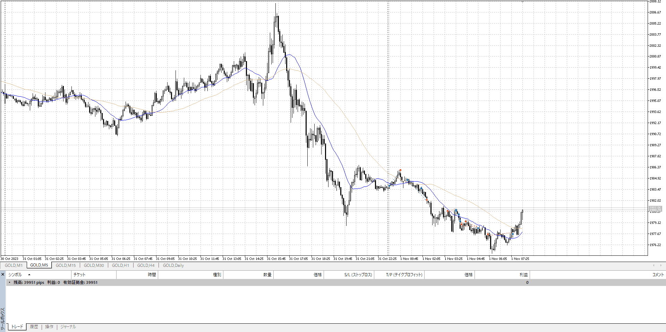Image resolution: width=666 pixels, height=332 pixels.
Task: Open the 履歴 (History) tab
Action: (x=34, y=327)
